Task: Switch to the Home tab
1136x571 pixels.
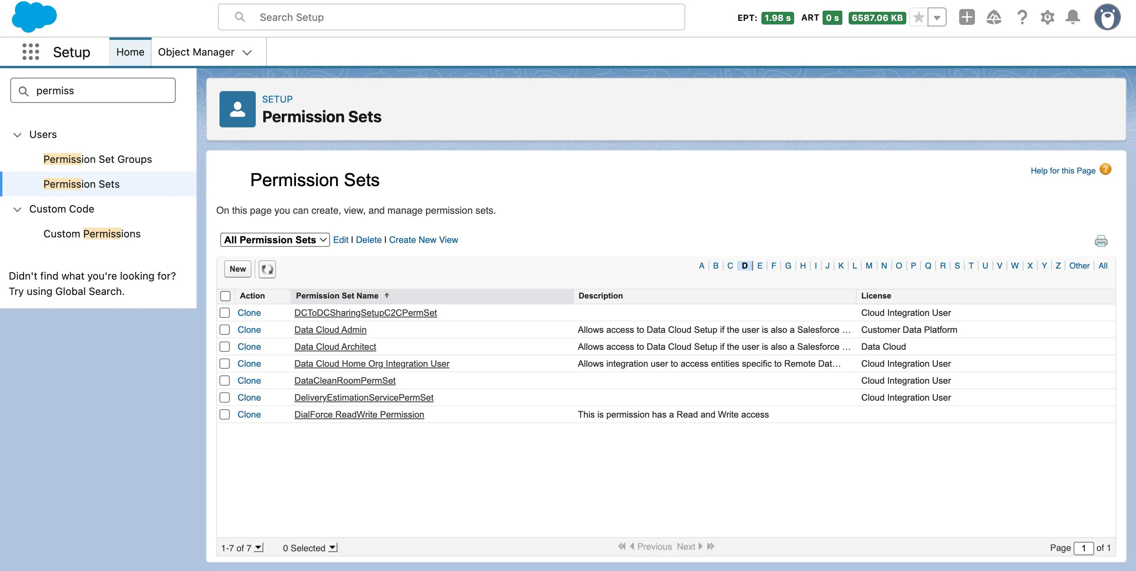Action: (130, 52)
